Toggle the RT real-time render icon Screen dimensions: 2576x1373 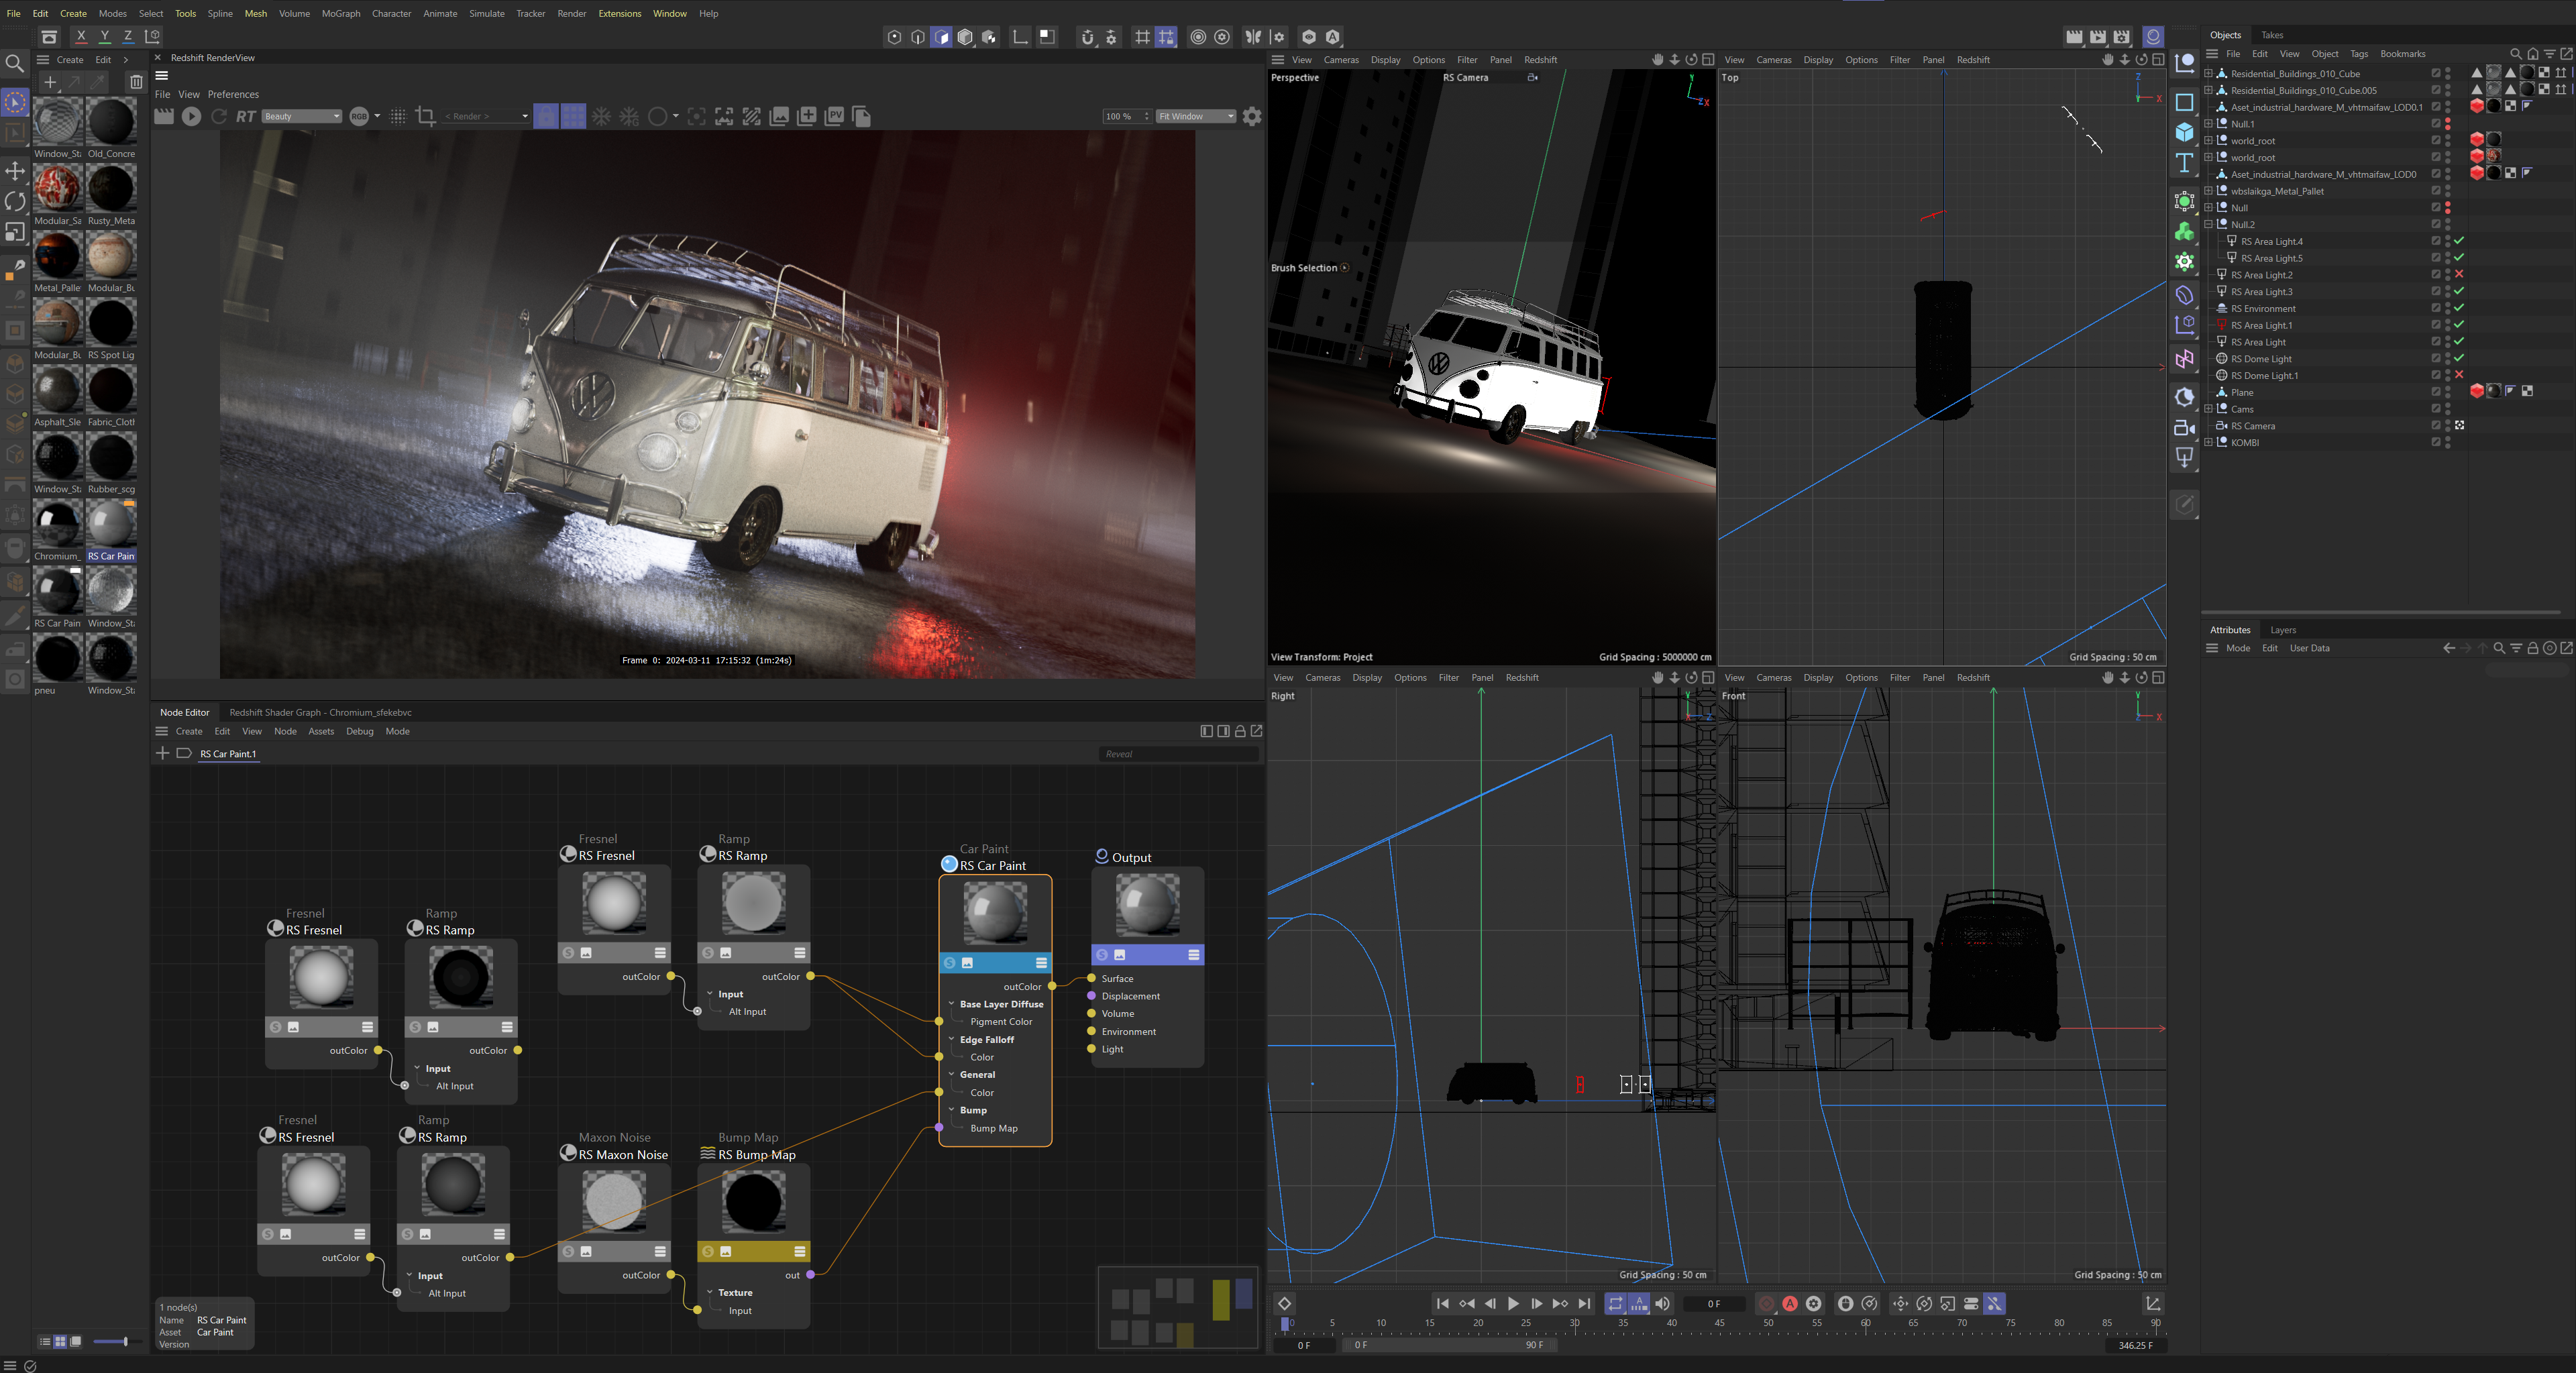coord(246,117)
